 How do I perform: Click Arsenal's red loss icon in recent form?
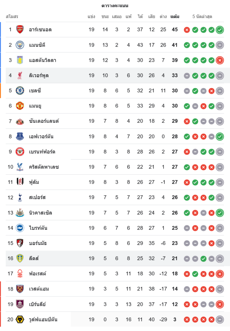pos(187,30)
